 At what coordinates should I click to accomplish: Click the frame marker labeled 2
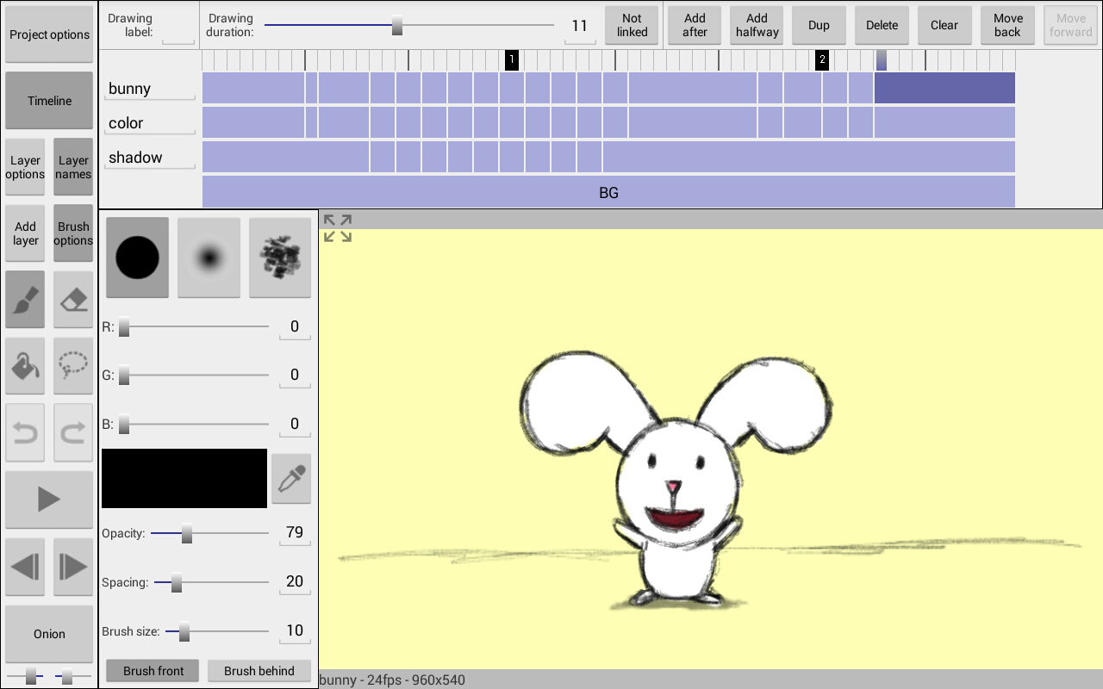(821, 59)
